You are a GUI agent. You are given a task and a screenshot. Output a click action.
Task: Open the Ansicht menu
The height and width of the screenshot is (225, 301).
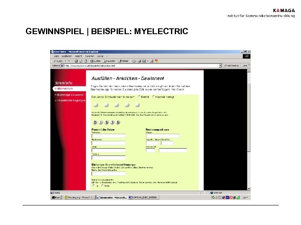(78, 56)
